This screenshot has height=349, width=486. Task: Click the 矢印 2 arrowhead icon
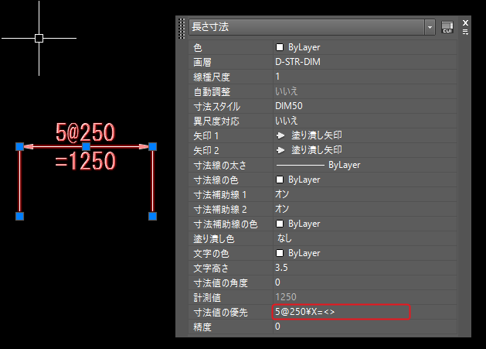click(280, 150)
